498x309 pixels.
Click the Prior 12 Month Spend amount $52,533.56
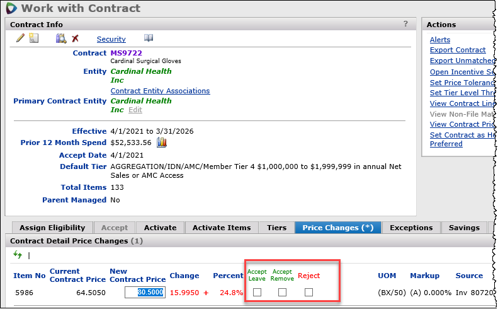point(131,143)
